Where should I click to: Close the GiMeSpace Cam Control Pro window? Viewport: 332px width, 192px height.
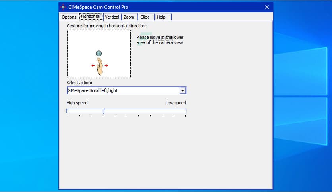point(267,7)
